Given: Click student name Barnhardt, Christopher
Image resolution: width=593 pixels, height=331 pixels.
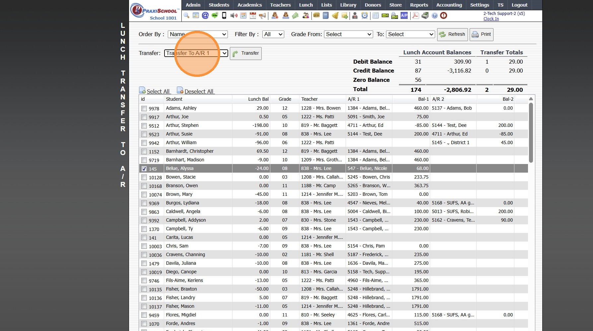Looking at the screenshot, I should coord(190,151).
